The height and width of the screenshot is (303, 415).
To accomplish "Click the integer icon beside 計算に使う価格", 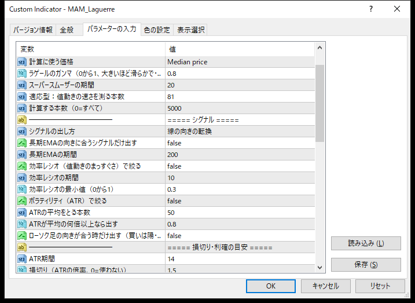I will 22,62.
